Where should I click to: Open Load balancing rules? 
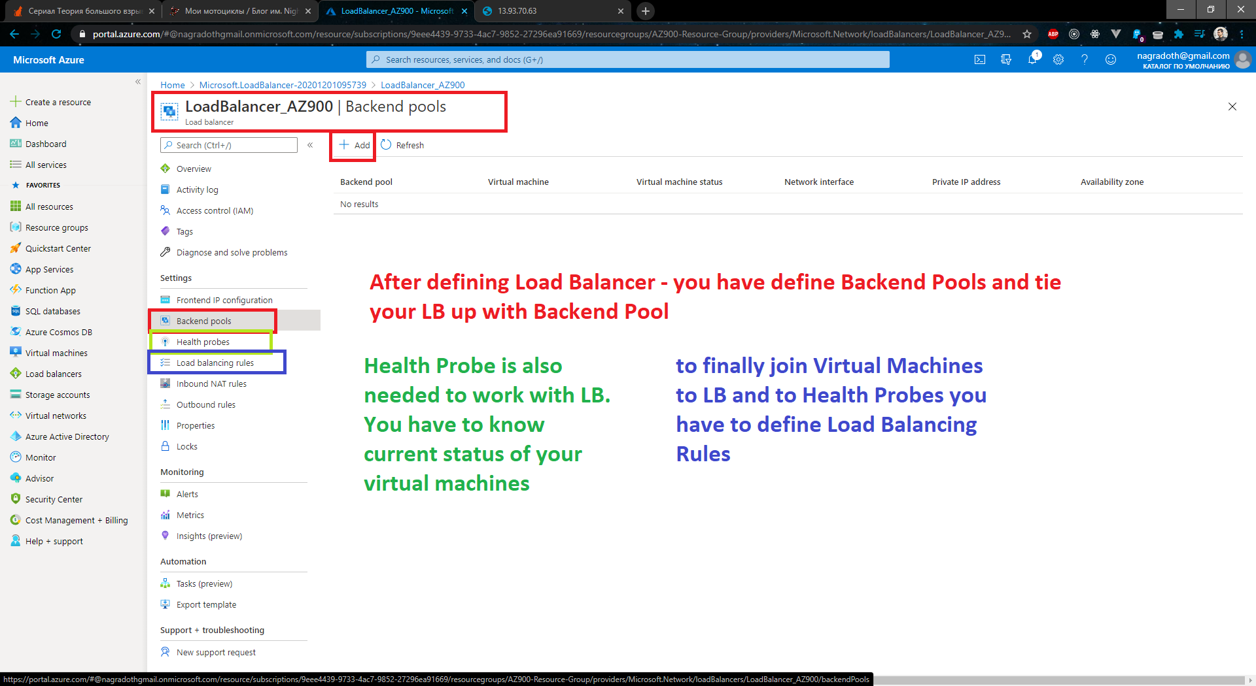tap(207, 363)
